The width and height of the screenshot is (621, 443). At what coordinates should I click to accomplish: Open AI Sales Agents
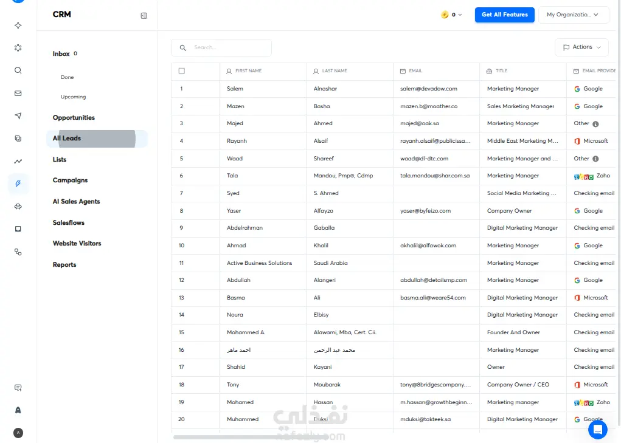click(x=76, y=201)
